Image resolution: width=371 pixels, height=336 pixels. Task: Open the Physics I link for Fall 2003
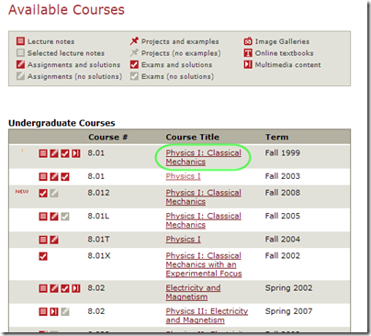[183, 176]
